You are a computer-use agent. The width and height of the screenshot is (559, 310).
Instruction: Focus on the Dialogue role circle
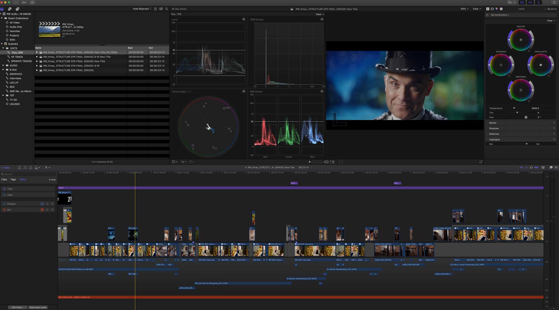coord(52,204)
